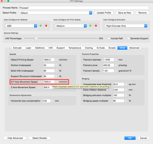Click the Save as New button
This screenshot has width=153, height=144.
[x=125, y=13]
